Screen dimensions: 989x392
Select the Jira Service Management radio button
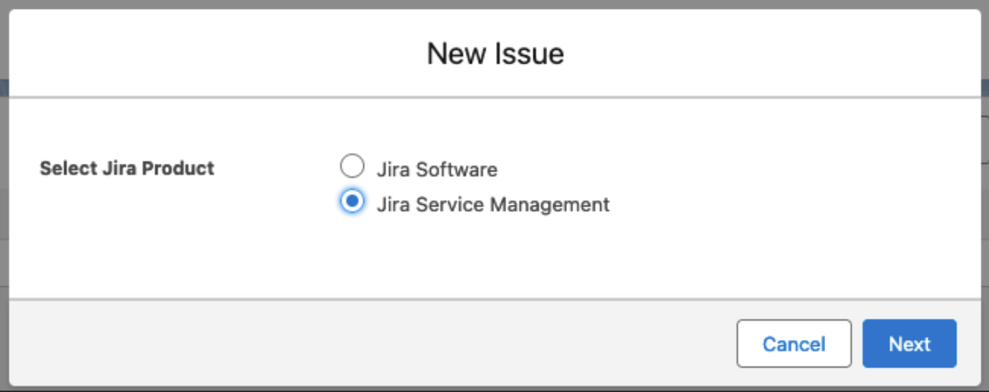(x=352, y=201)
